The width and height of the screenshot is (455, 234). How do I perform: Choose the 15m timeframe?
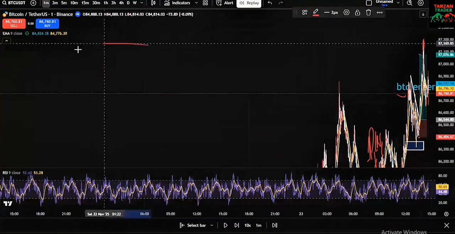85,3
